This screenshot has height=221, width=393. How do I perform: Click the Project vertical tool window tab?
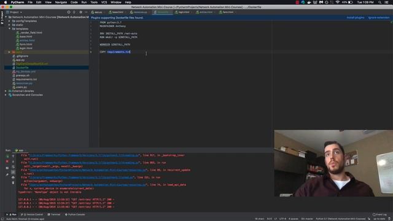point(2,18)
